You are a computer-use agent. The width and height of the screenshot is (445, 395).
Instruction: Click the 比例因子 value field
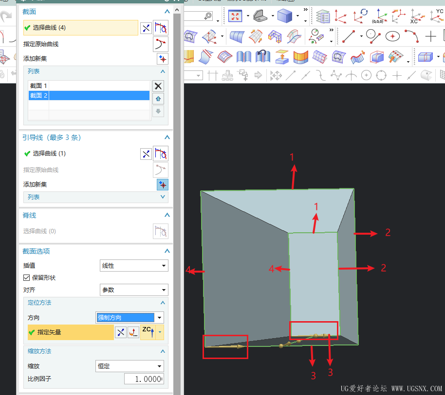[x=144, y=379]
